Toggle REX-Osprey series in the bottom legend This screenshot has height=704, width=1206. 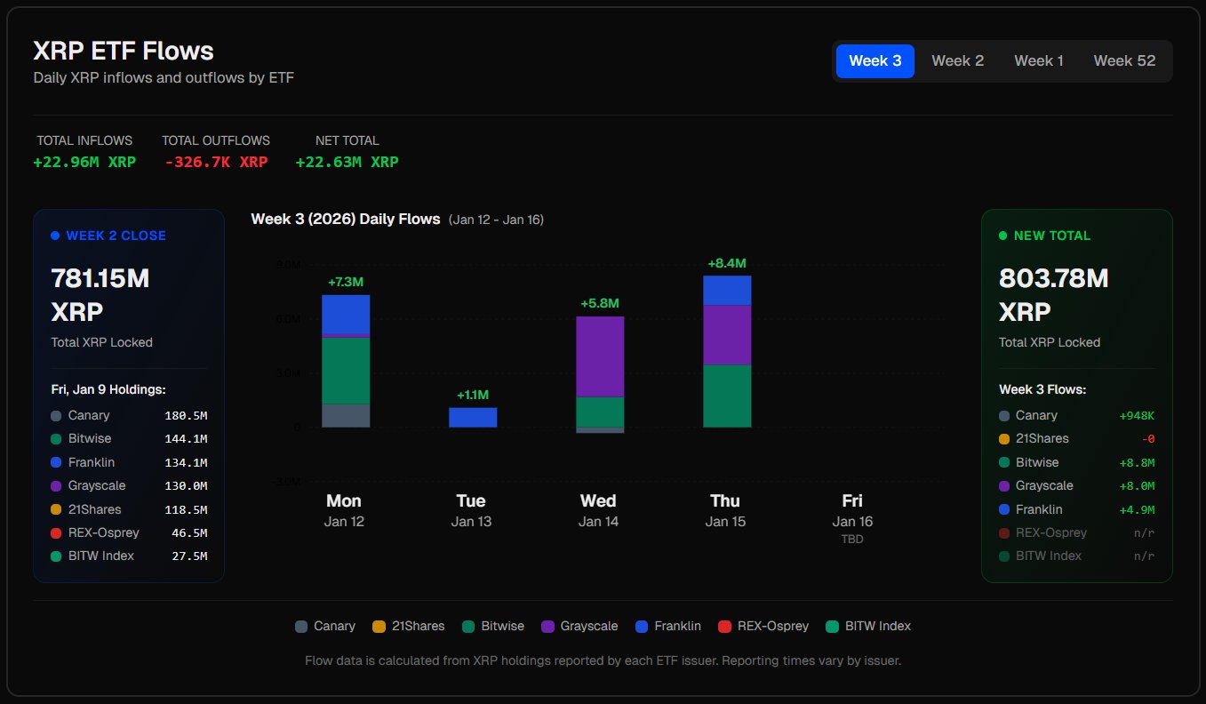coord(763,626)
